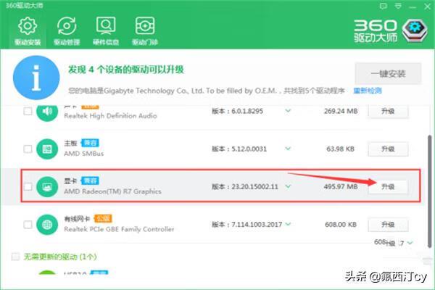The width and height of the screenshot is (435, 290).
Task: Select the 495.97 MB size value
Action: (341, 187)
